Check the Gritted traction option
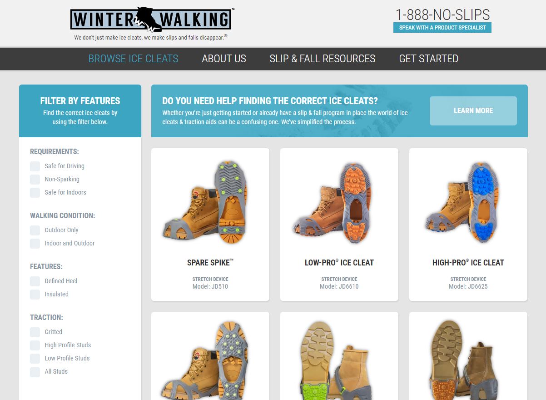Image resolution: width=546 pixels, height=400 pixels. click(x=35, y=332)
